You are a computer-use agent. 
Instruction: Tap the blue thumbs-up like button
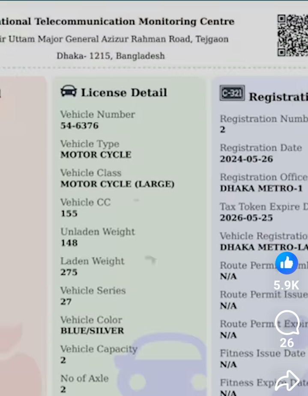(x=287, y=262)
